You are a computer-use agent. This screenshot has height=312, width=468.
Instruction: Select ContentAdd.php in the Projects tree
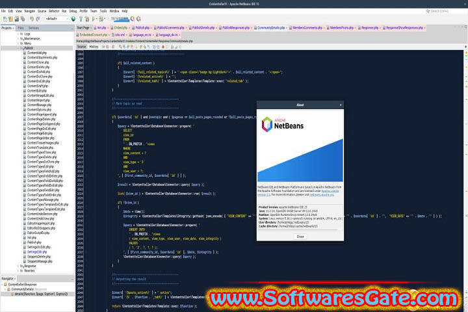(36, 53)
